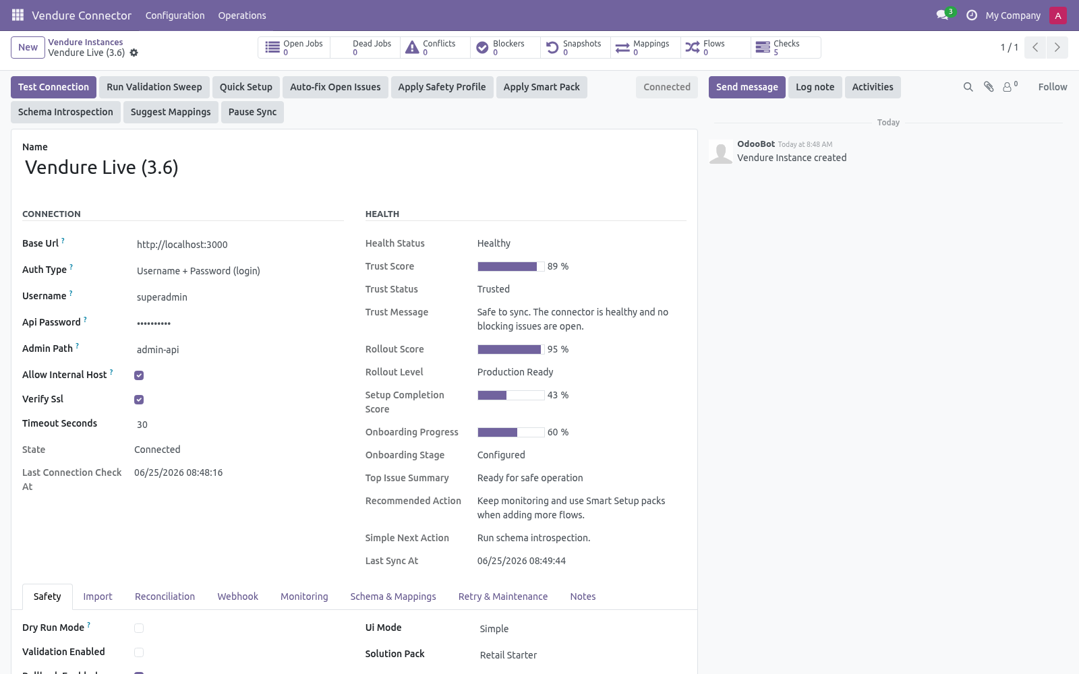Open the activities clock icon
The image size is (1079, 674).
click(972, 15)
